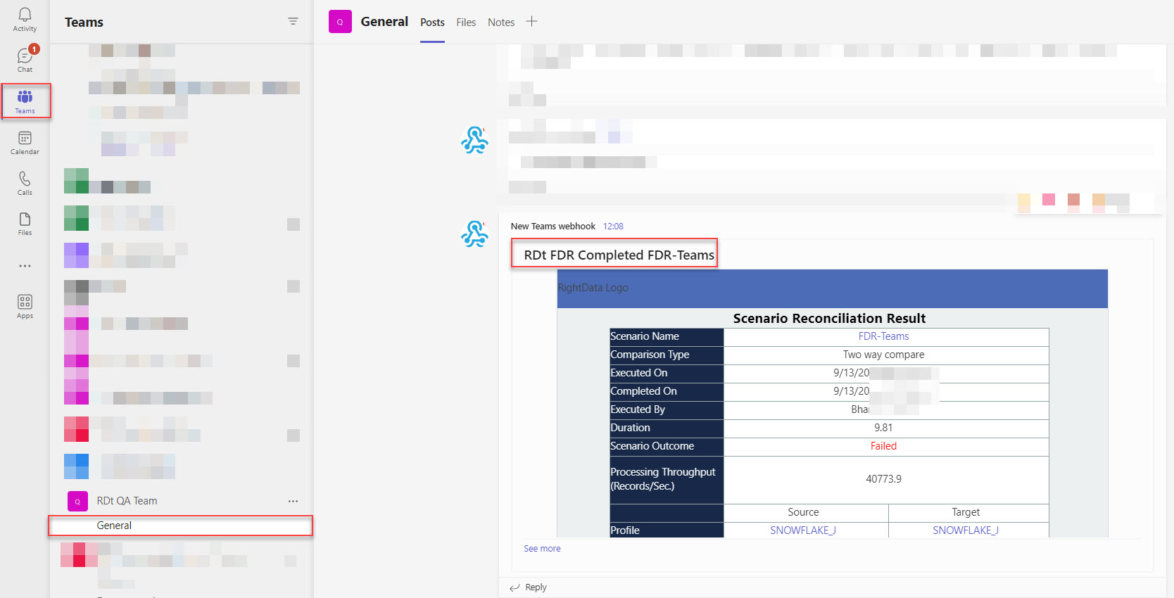Open the Activity bell icon
The image size is (1174, 598).
(x=25, y=20)
